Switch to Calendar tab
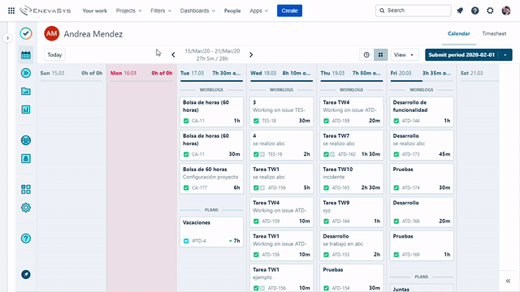 [x=458, y=33]
